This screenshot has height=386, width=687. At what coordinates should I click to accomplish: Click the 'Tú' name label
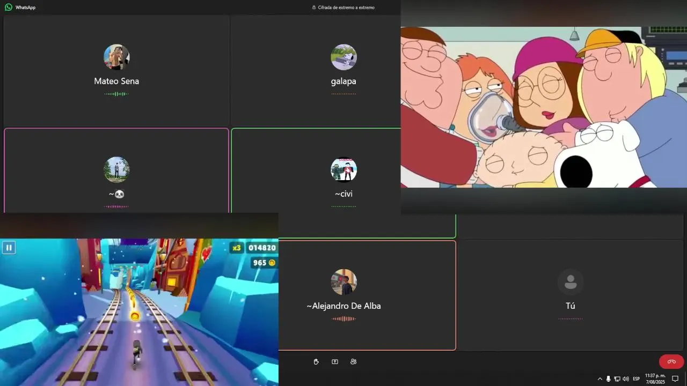tap(571, 306)
